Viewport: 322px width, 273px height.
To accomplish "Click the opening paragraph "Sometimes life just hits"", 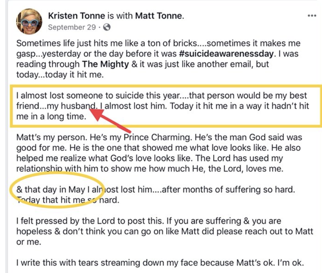I will click(x=158, y=59).
